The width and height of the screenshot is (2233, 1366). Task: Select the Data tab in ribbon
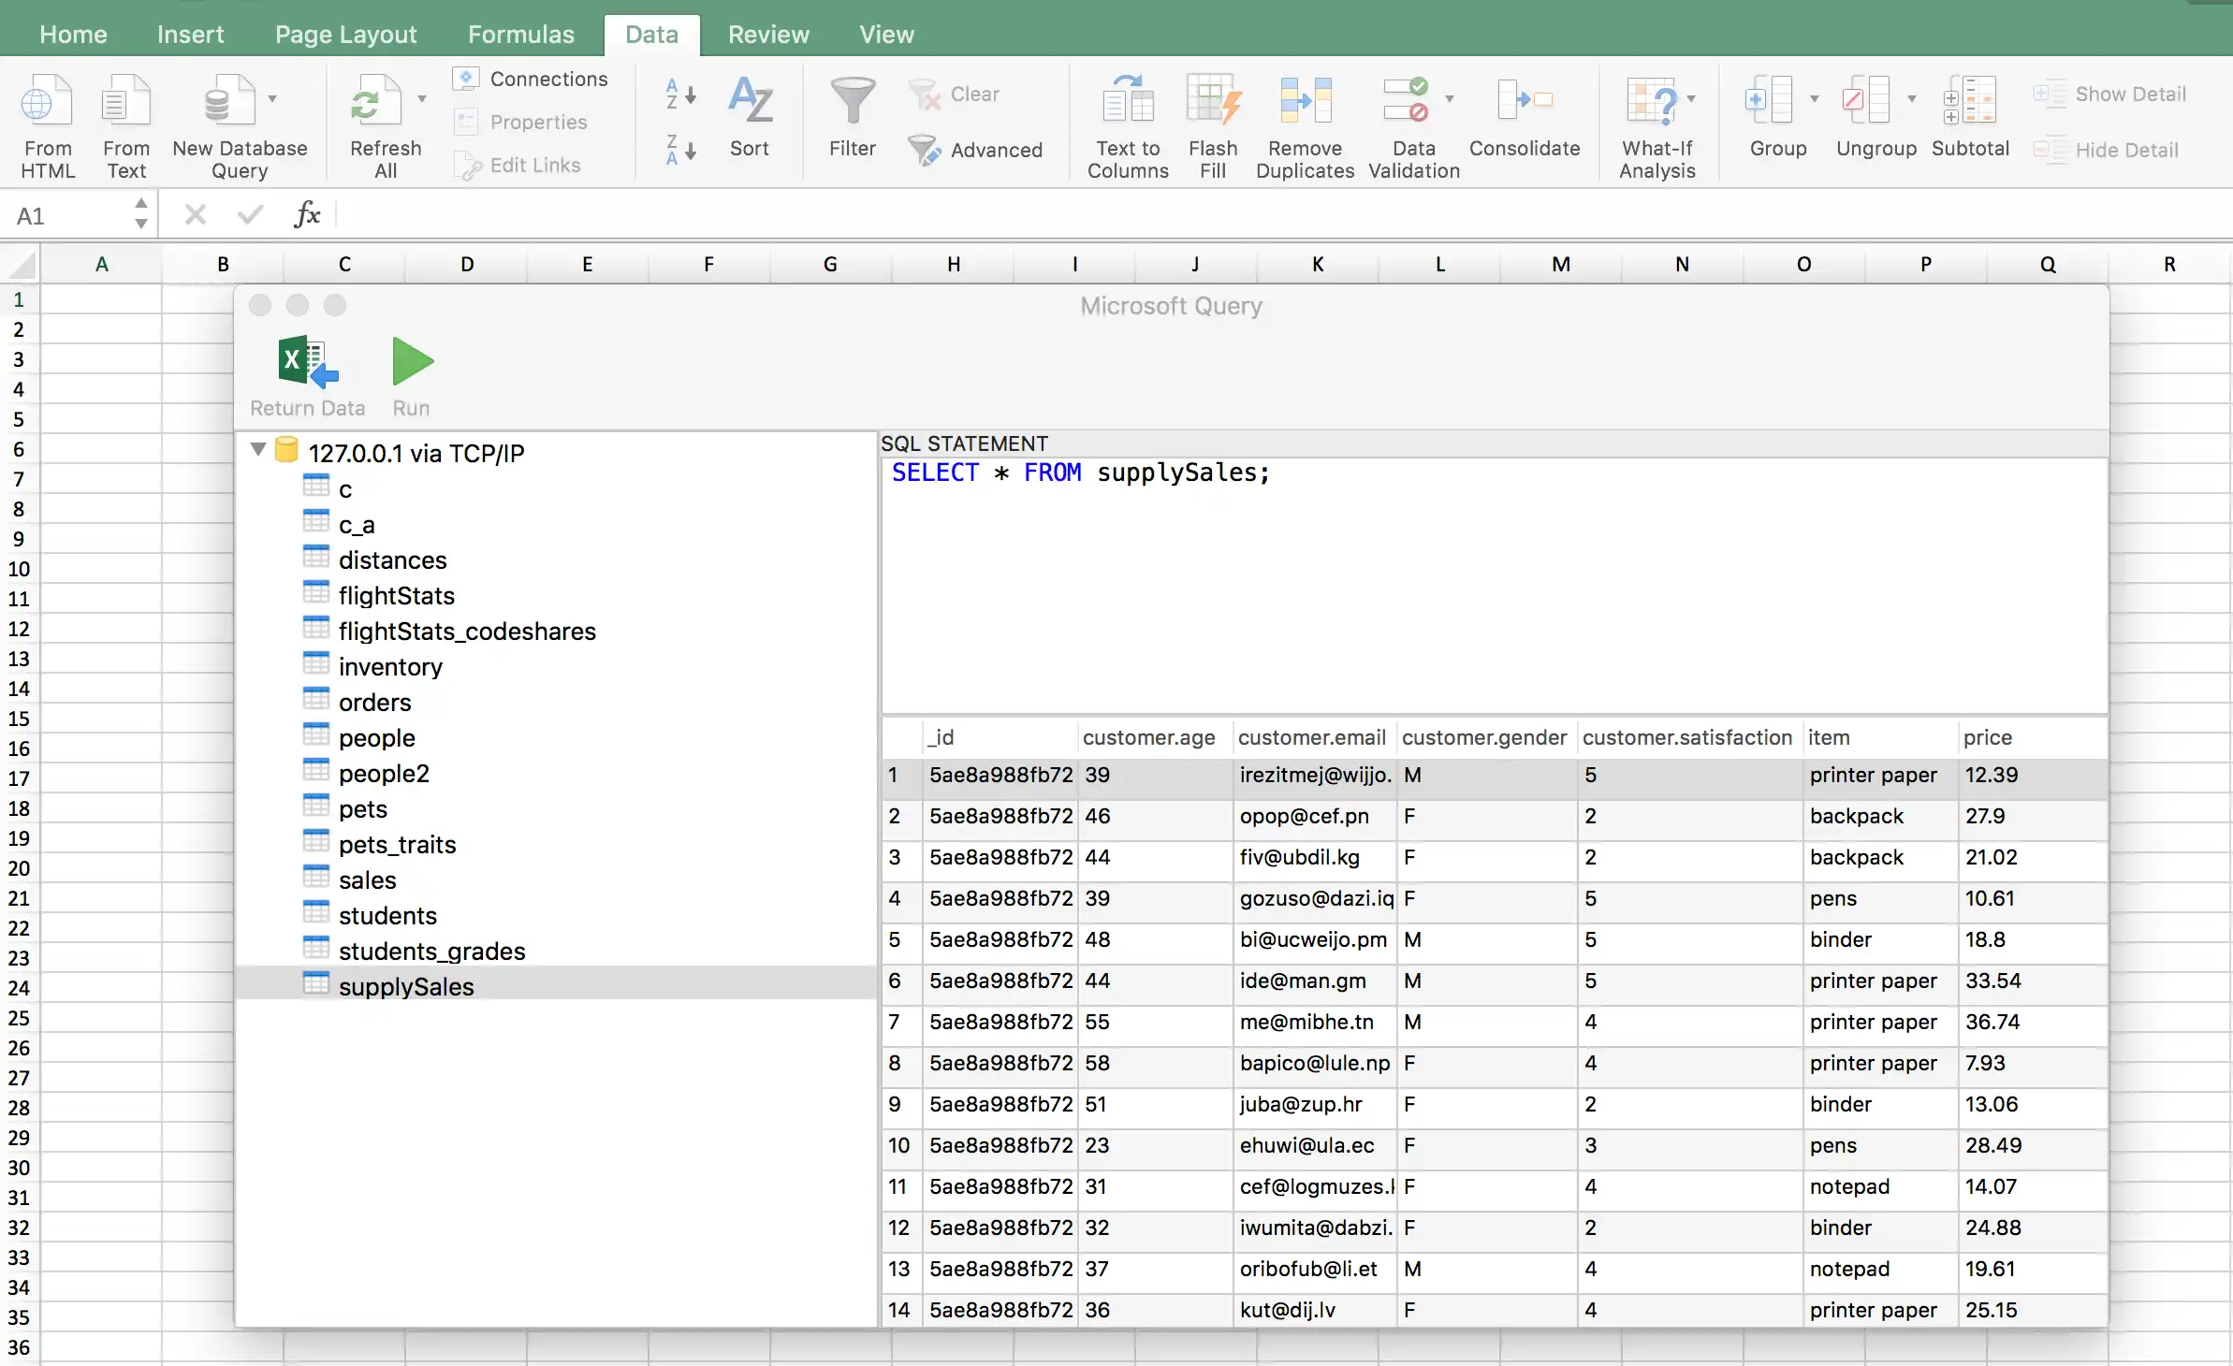coord(650,34)
